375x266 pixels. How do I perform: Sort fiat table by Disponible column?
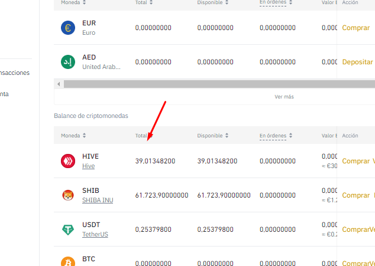pyautogui.click(x=227, y=2)
